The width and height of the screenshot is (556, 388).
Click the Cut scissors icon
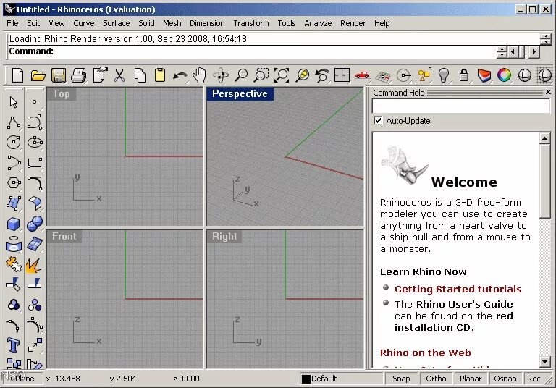point(119,75)
